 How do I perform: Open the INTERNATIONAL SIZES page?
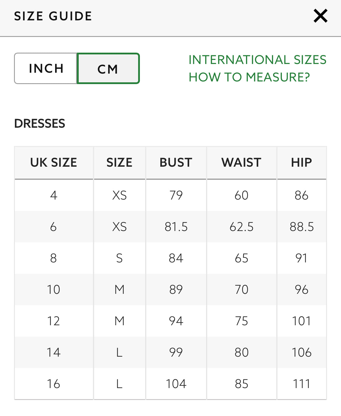coord(257,59)
